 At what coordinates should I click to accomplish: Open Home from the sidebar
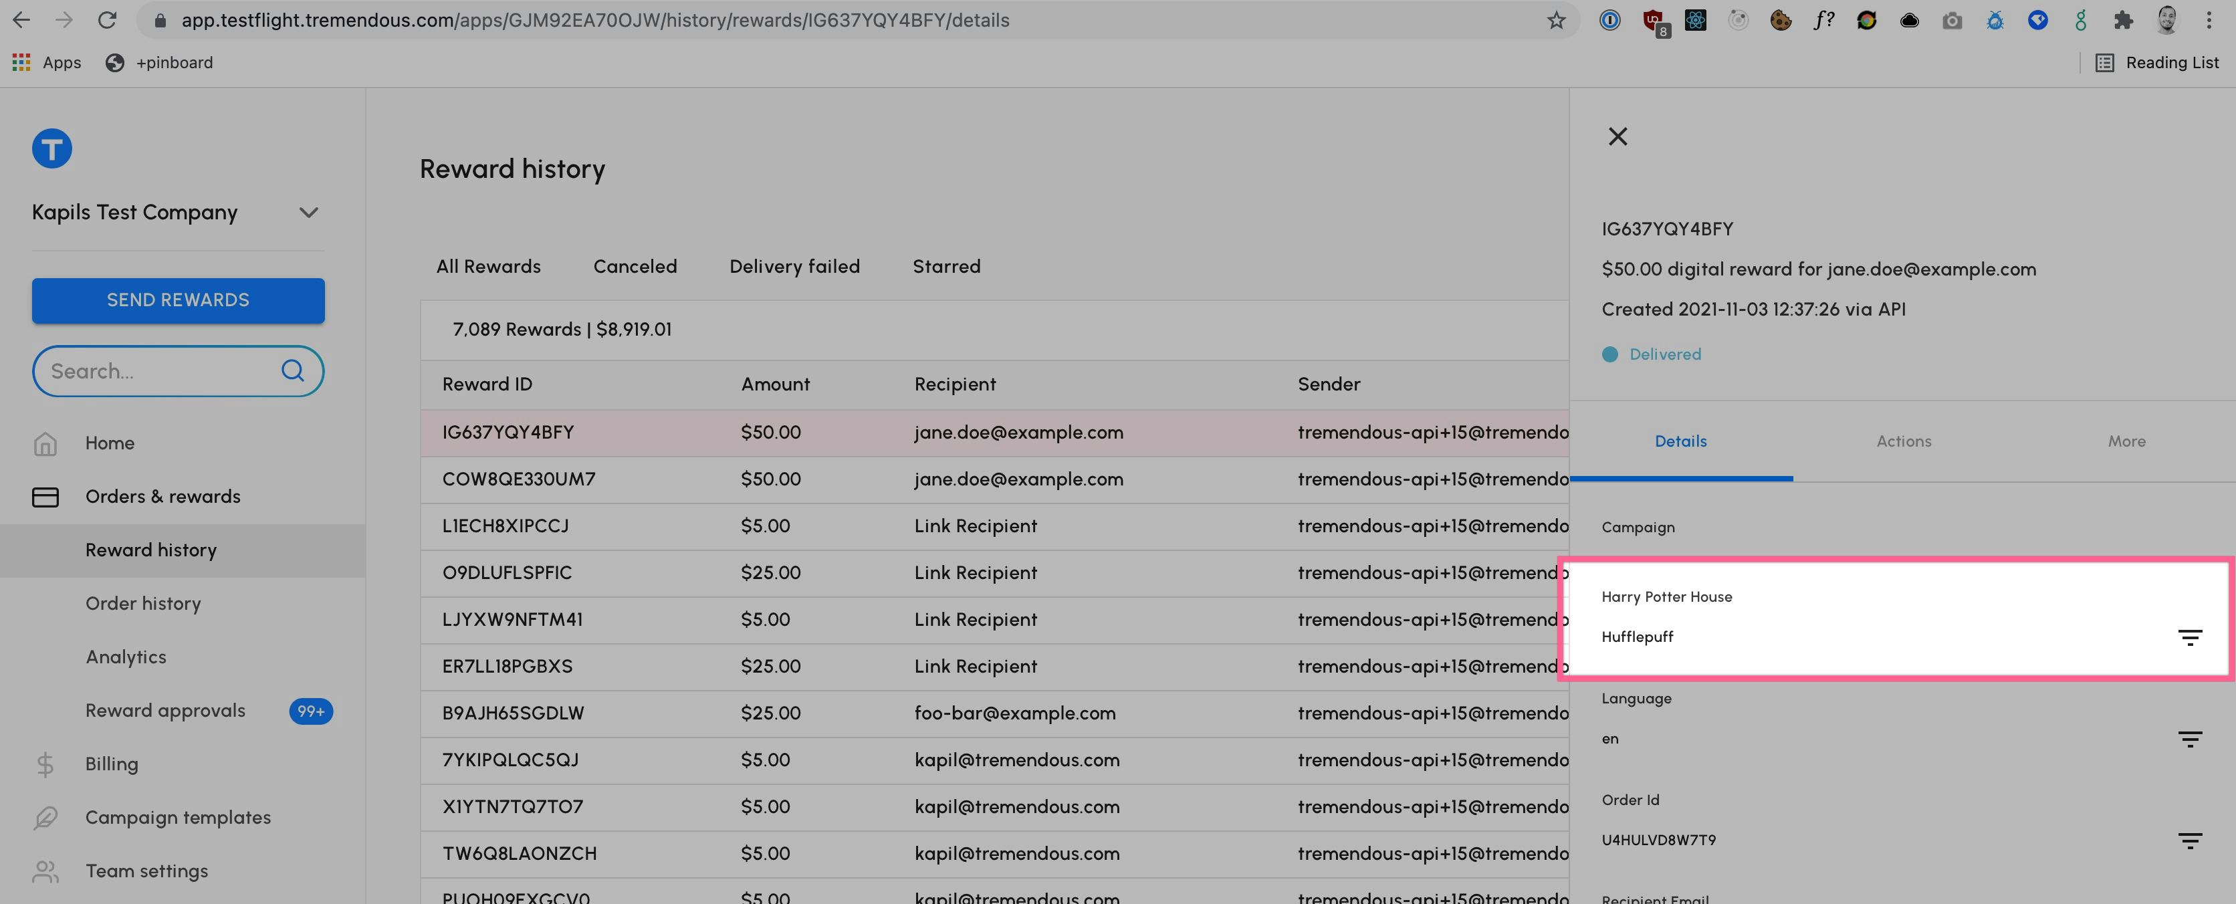[x=110, y=443]
